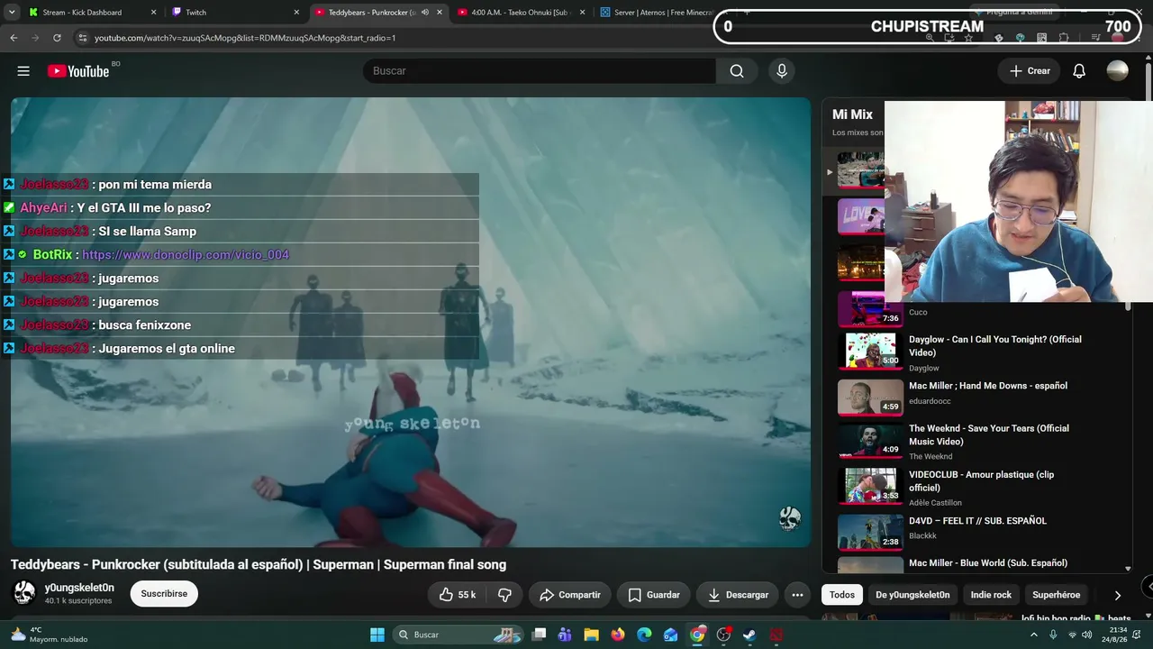The image size is (1153, 649).
Task: Select the Superhéroe filter chip
Action: click(1056, 595)
